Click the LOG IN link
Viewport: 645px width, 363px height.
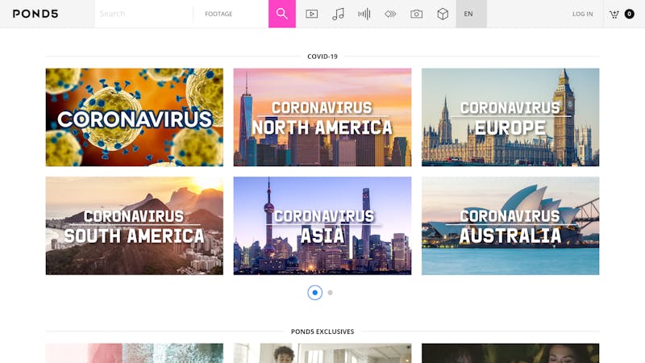point(582,14)
